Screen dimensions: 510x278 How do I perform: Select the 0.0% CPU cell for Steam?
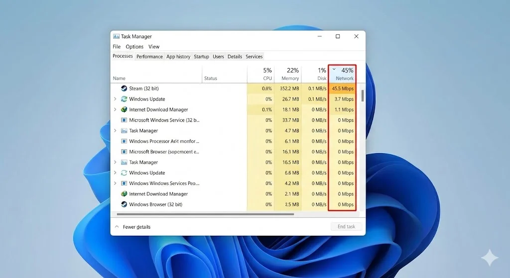[x=260, y=89]
